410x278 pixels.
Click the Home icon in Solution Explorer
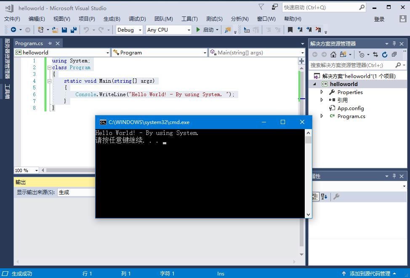tap(333, 54)
